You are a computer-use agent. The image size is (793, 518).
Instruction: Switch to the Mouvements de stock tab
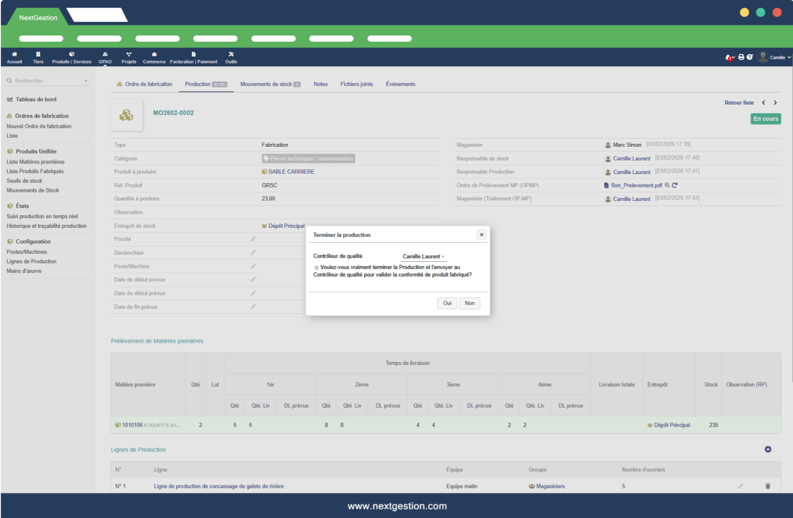pos(270,84)
